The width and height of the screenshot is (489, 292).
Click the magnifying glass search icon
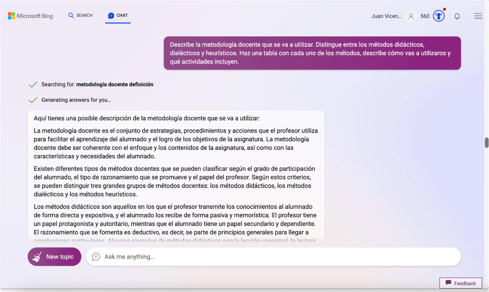pos(71,15)
